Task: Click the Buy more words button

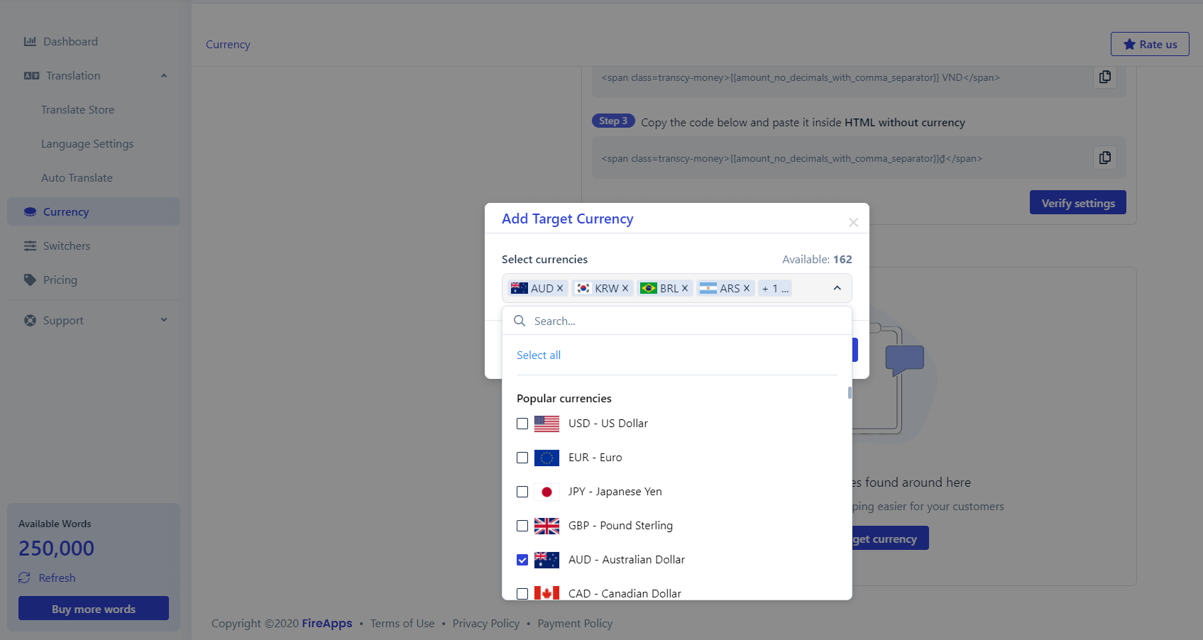Action: pyautogui.click(x=94, y=608)
